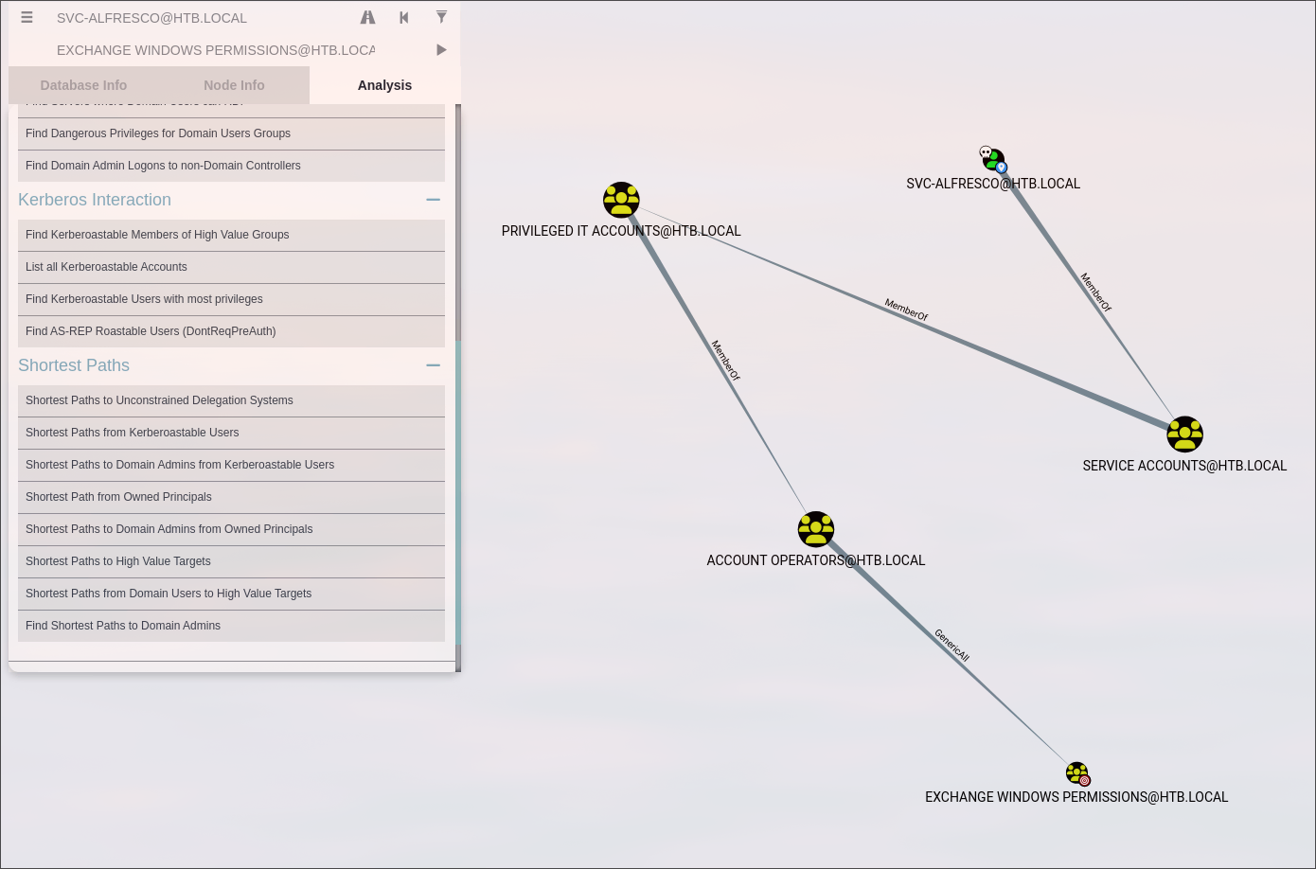1316x869 pixels.
Task: Select the ACCOUNT OPERATORS group node
Action: click(x=815, y=530)
